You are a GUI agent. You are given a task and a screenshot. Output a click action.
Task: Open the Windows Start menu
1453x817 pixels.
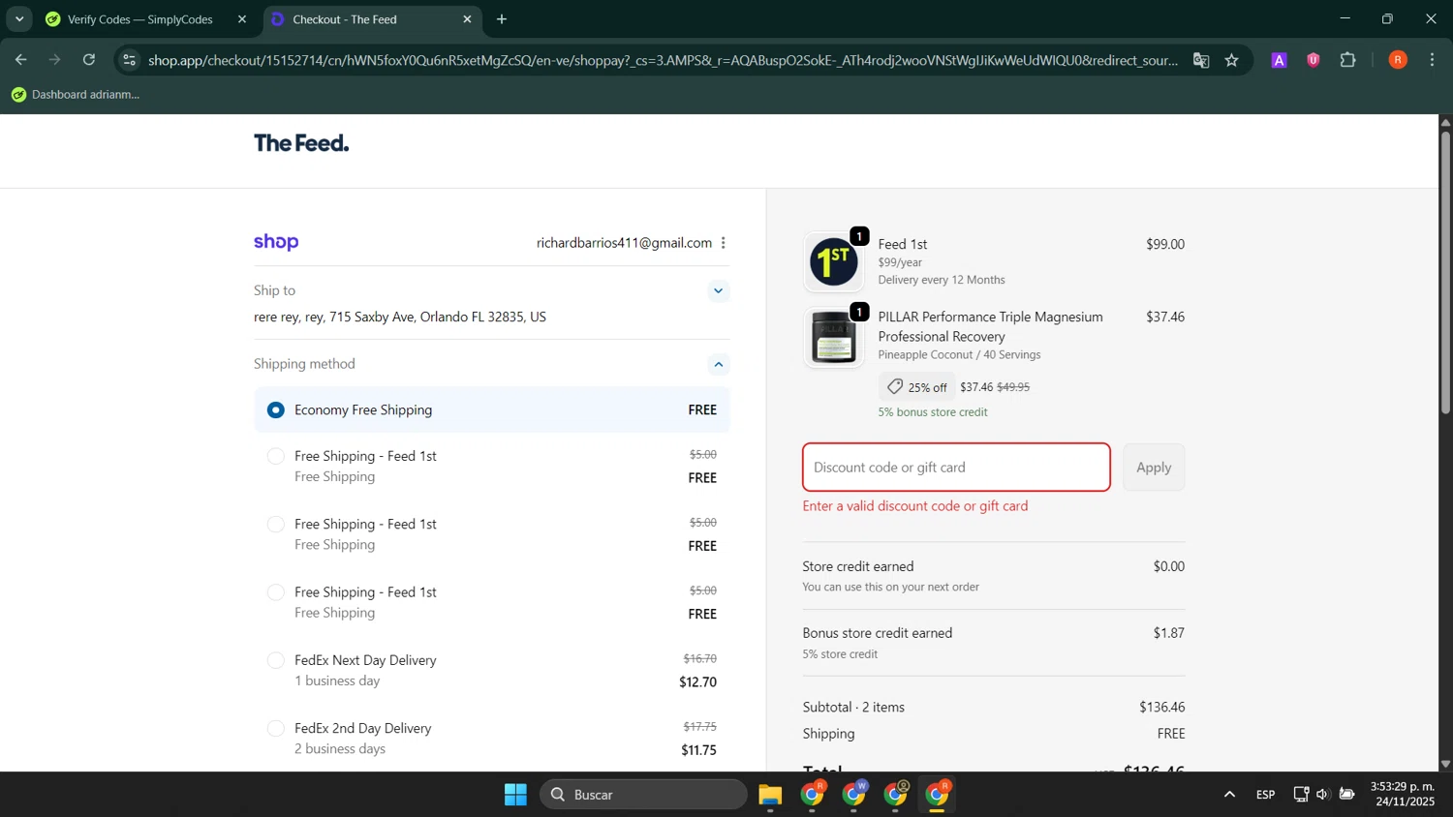coord(515,795)
